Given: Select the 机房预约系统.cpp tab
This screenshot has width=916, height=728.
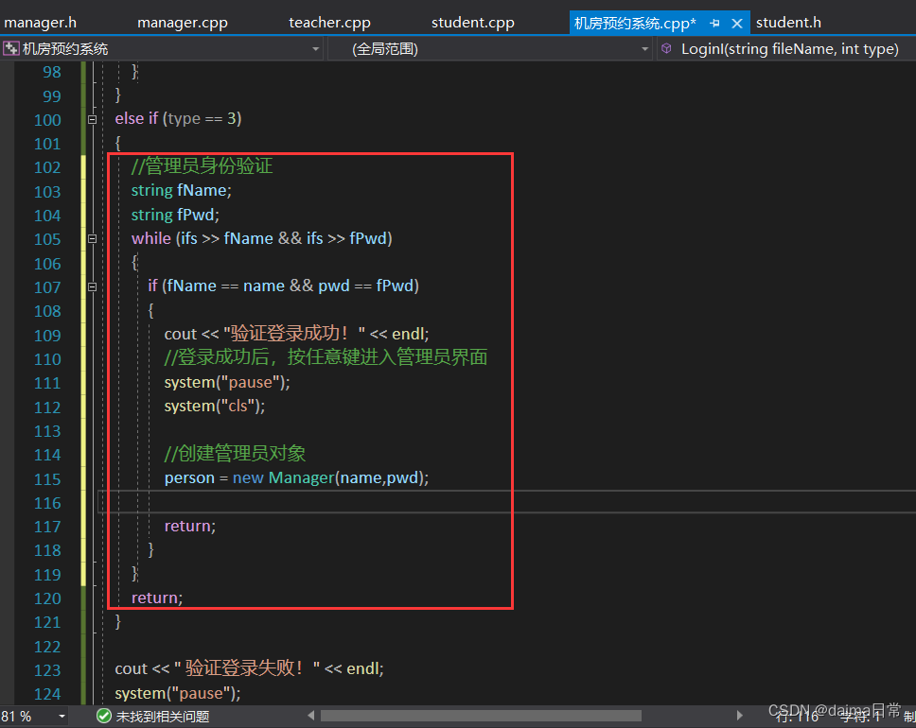Looking at the screenshot, I should pyautogui.click(x=635, y=24).
